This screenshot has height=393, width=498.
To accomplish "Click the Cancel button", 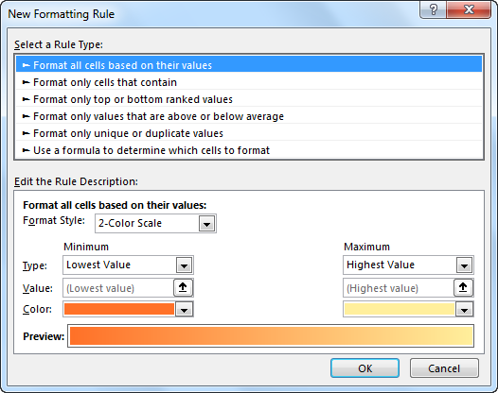I will (x=444, y=368).
